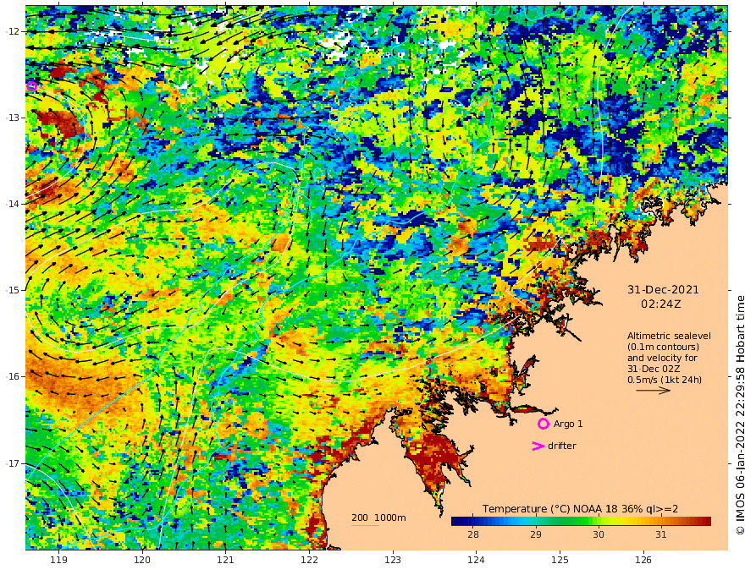This screenshot has width=745, height=575.
Task: Click colorbar tick label 28
Action: tap(472, 534)
